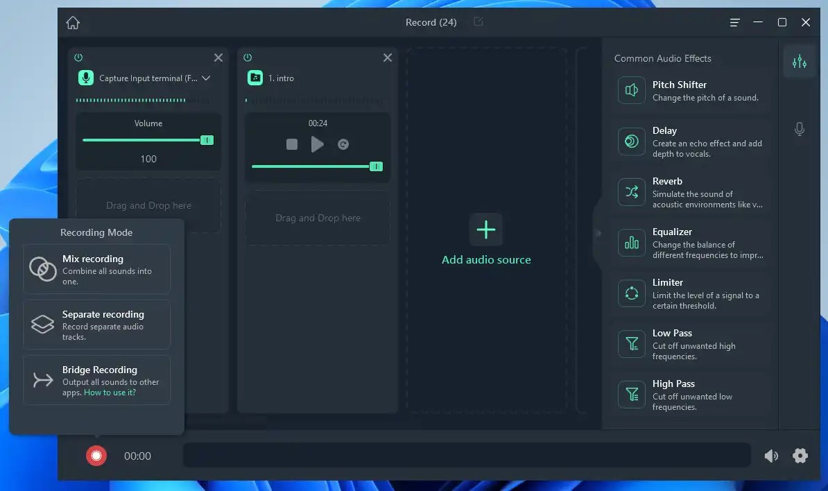
Task: Select Separate recording mode
Action: point(96,324)
